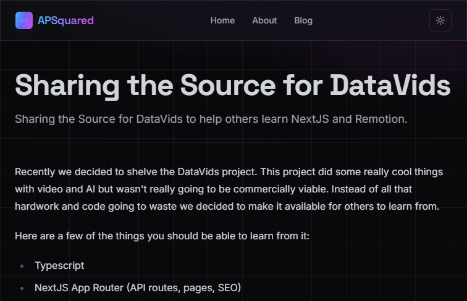Select the 'NextJS App Router' list item
The height and width of the screenshot is (301, 467).
coord(138,287)
